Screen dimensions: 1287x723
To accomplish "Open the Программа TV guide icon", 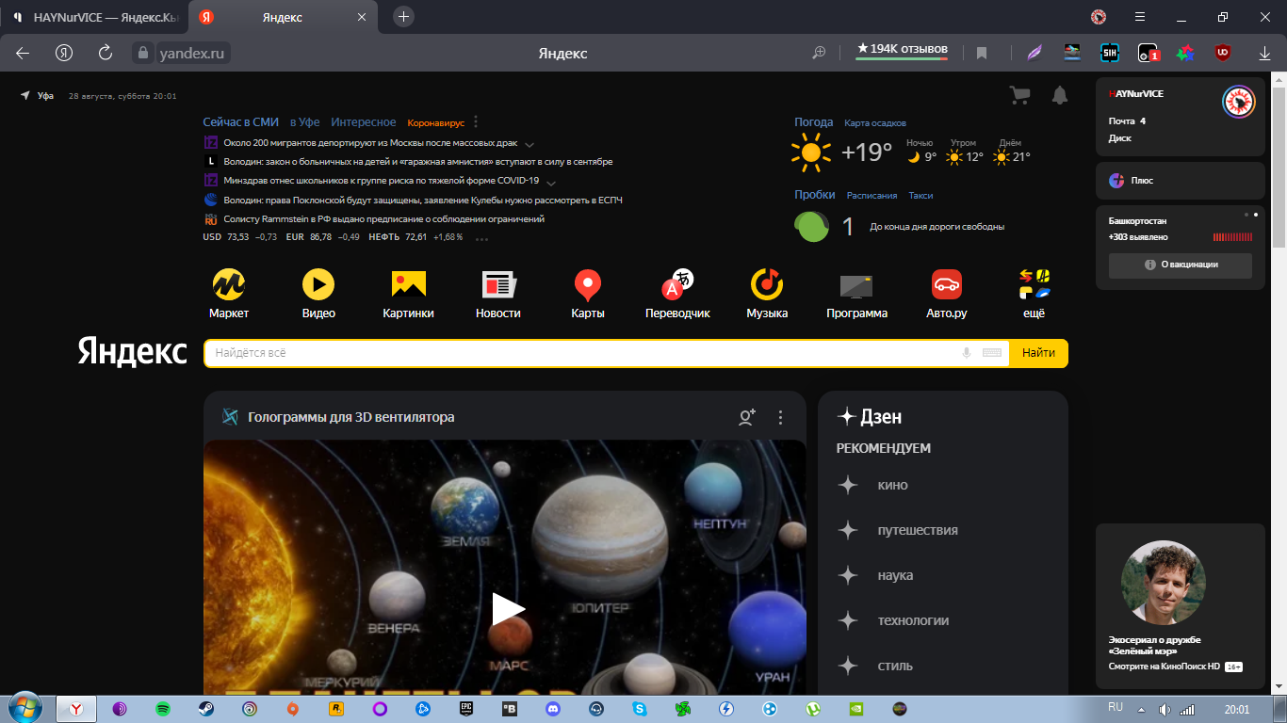I will [x=856, y=285].
